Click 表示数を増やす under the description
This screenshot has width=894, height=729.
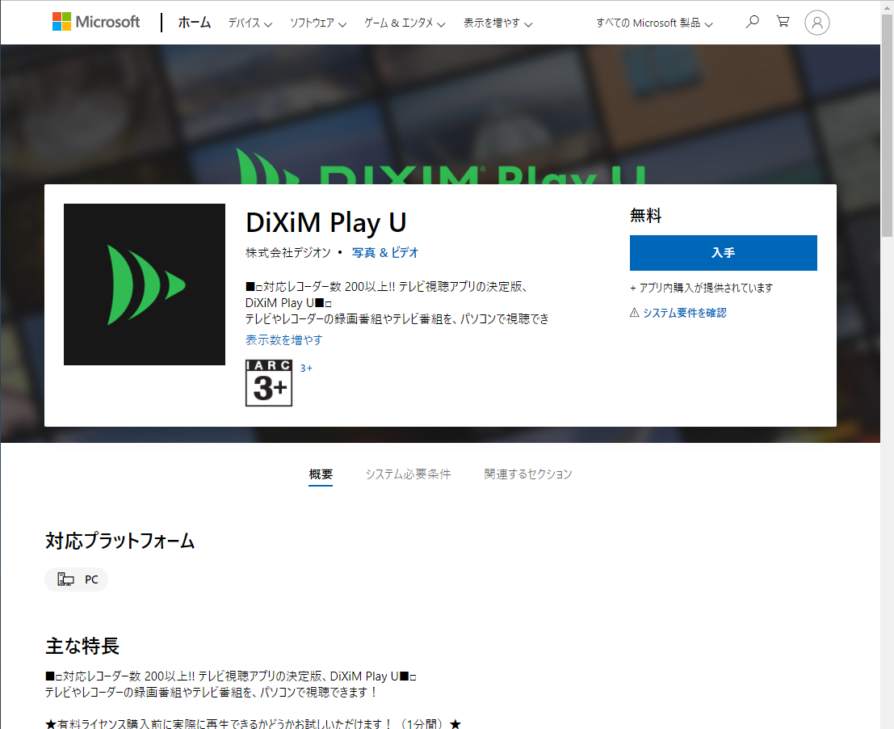tap(284, 340)
